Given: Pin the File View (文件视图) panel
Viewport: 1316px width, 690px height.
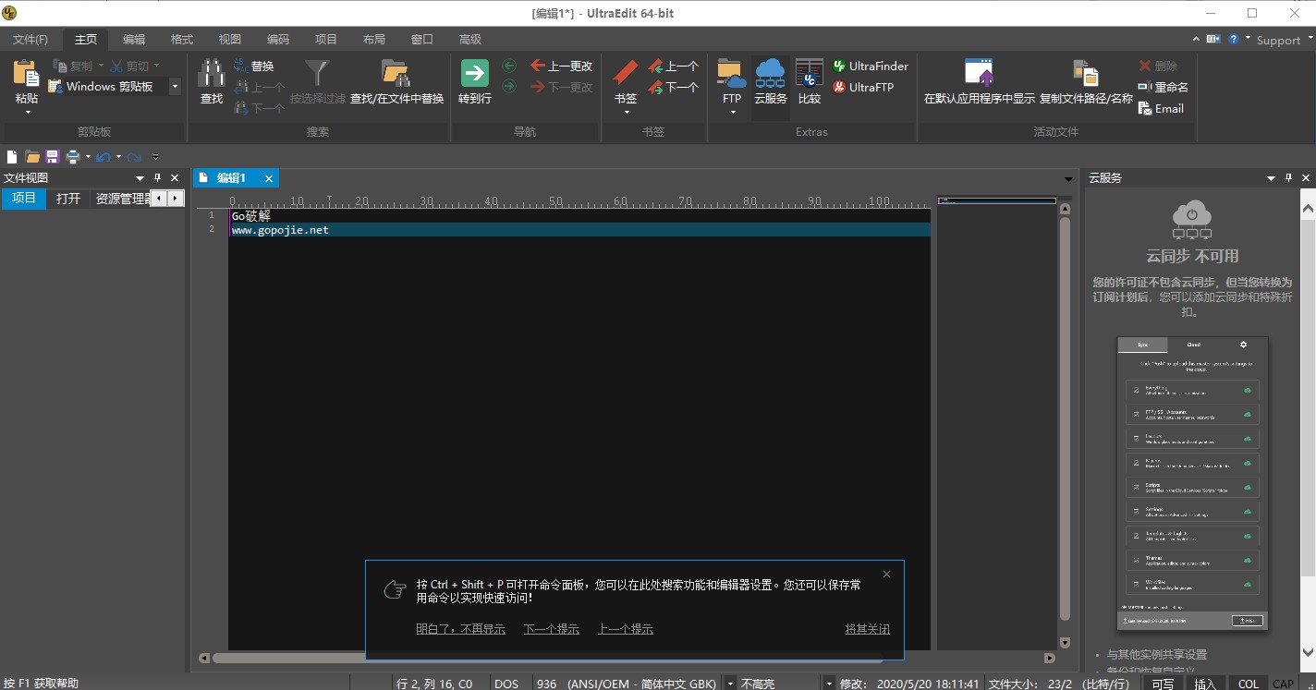Looking at the screenshot, I should point(157,178).
